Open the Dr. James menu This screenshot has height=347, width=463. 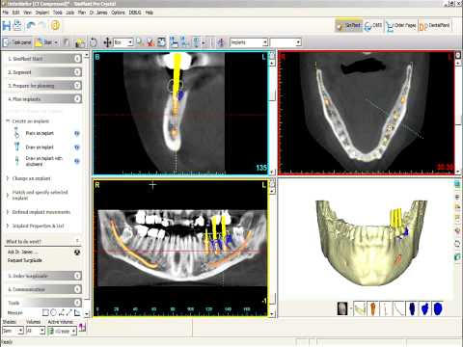[x=98, y=13]
